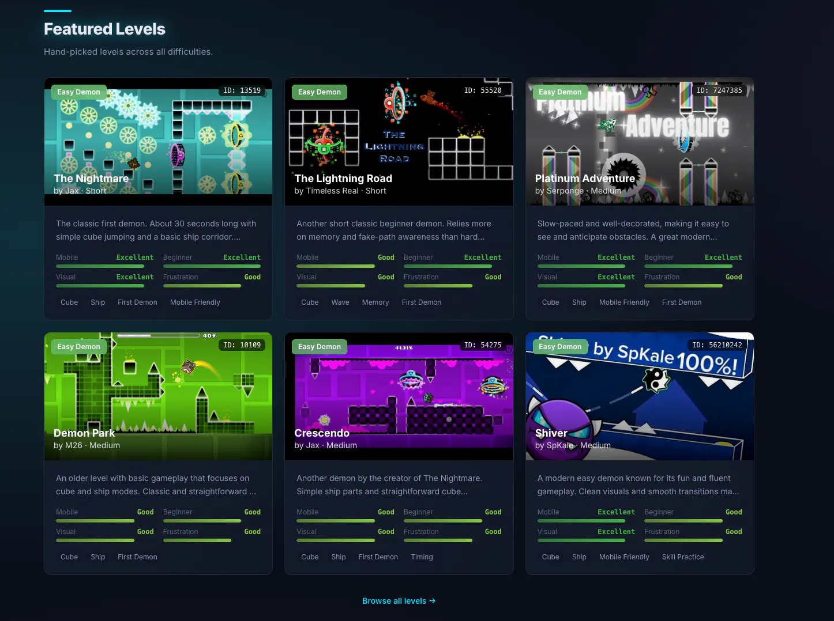Screen dimensions: 834x621
Task: Click the Mobile rating bar on The Nightmare
Action: tap(105, 266)
